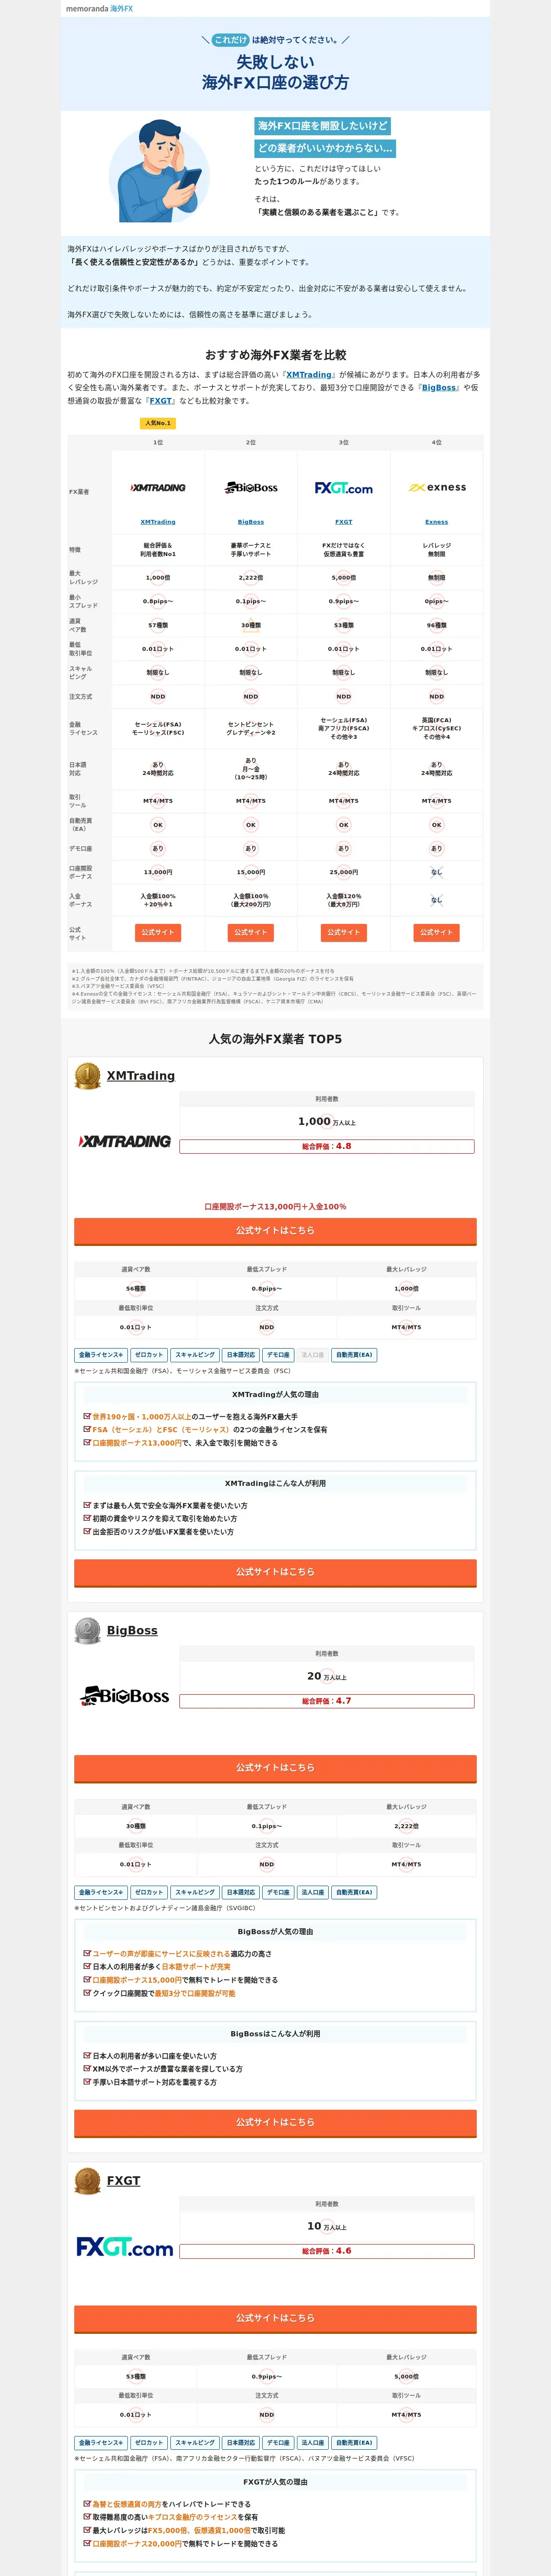Click 公式サイト button in XMTrading column
The image size is (551, 2576).
(x=158, y=932)
